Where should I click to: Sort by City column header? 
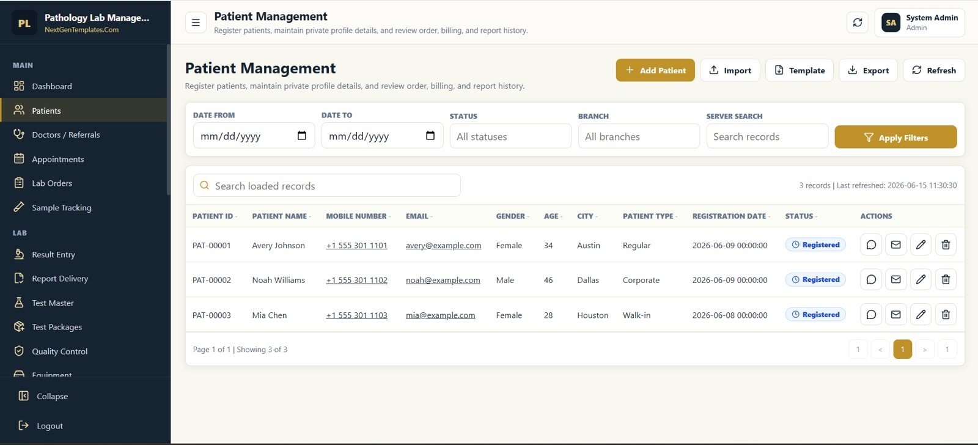point(587,216)
